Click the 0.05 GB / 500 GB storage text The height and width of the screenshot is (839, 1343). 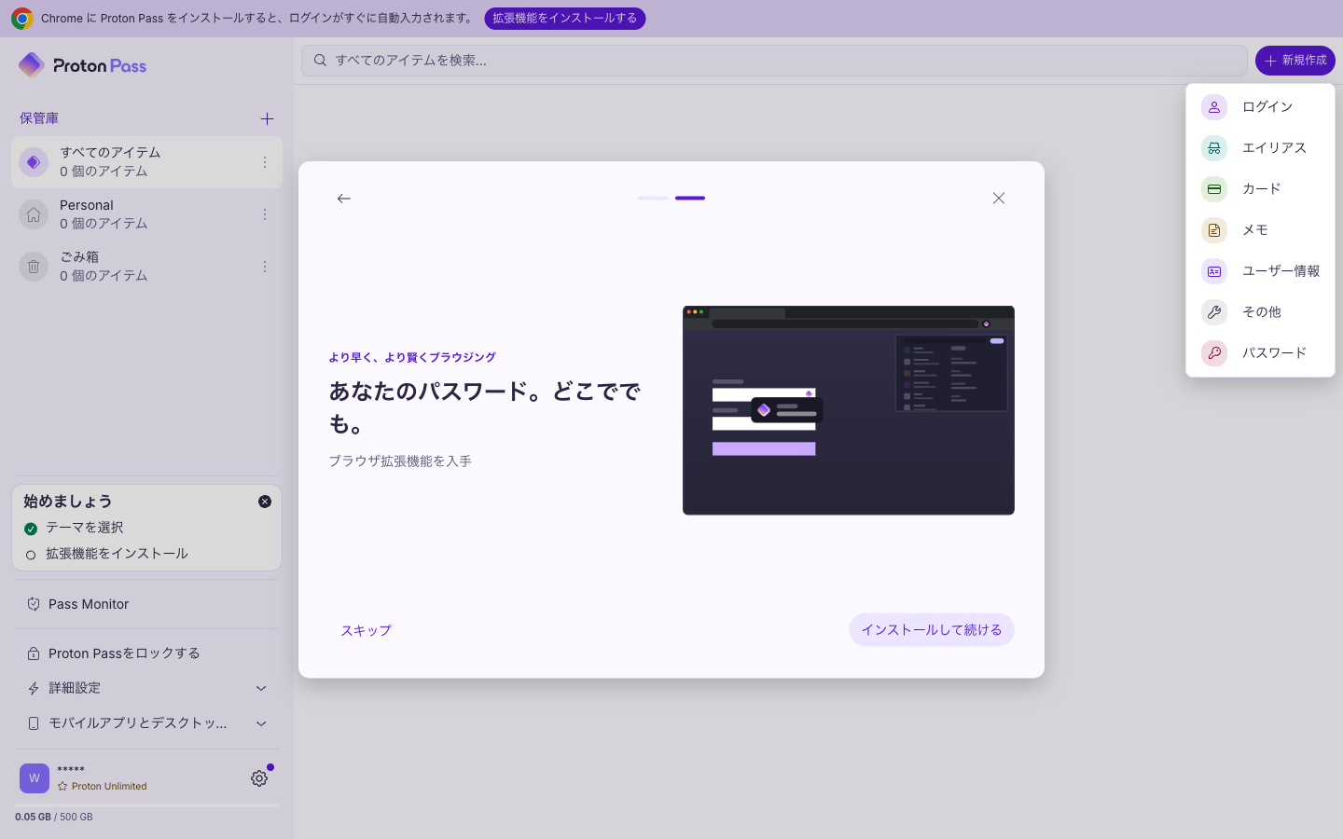[x=54, y=818]
